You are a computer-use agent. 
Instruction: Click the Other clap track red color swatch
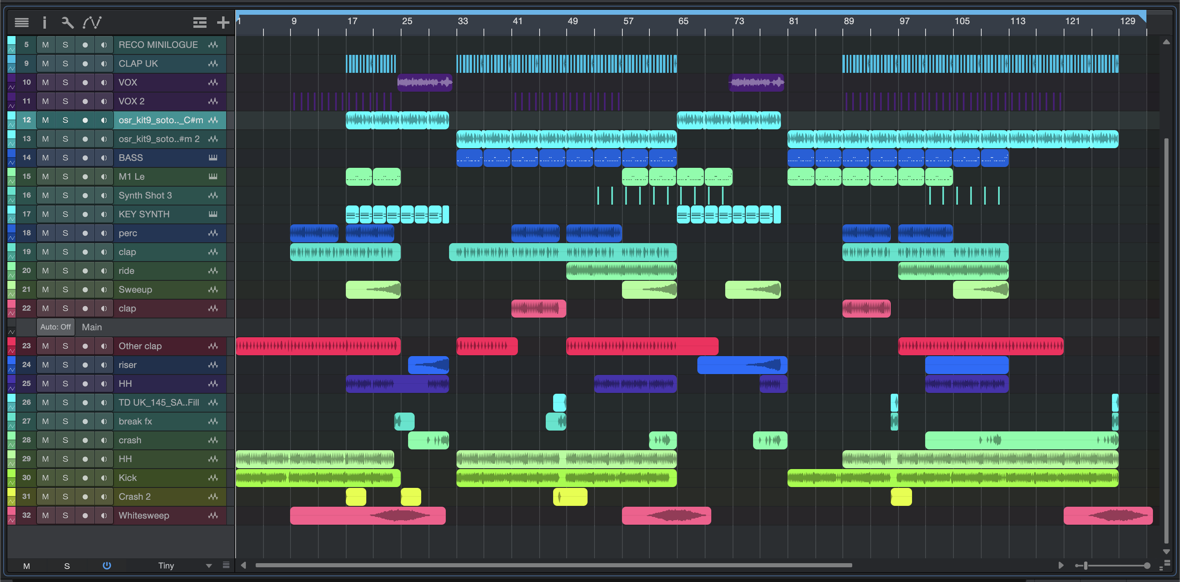11,342
